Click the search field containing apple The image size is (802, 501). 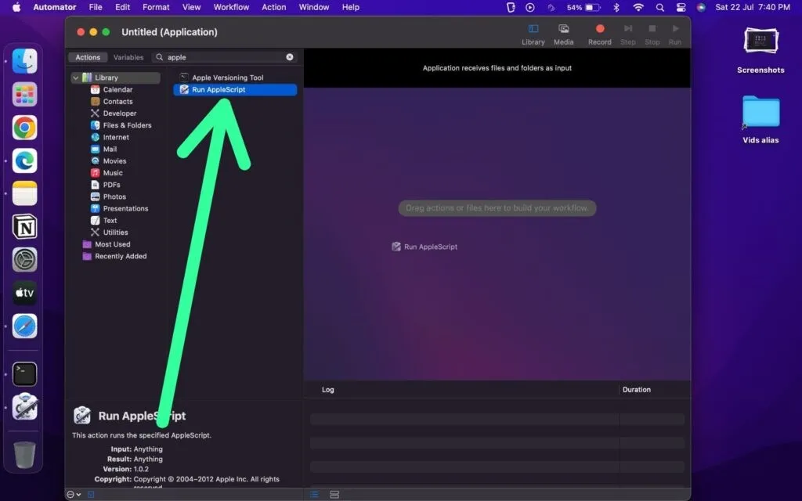tap(225, 57)
